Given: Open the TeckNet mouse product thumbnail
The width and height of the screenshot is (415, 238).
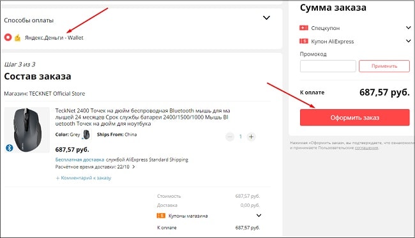Looking at the screenshot, I should [27, 130].
